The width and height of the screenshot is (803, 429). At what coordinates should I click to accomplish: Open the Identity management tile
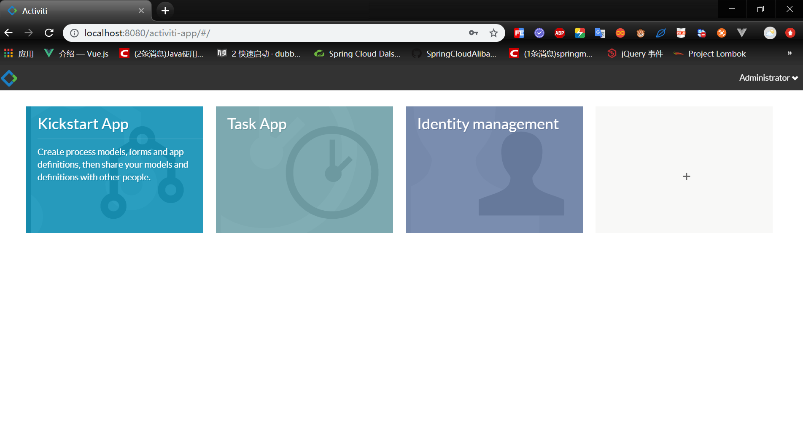pos(494,169)
